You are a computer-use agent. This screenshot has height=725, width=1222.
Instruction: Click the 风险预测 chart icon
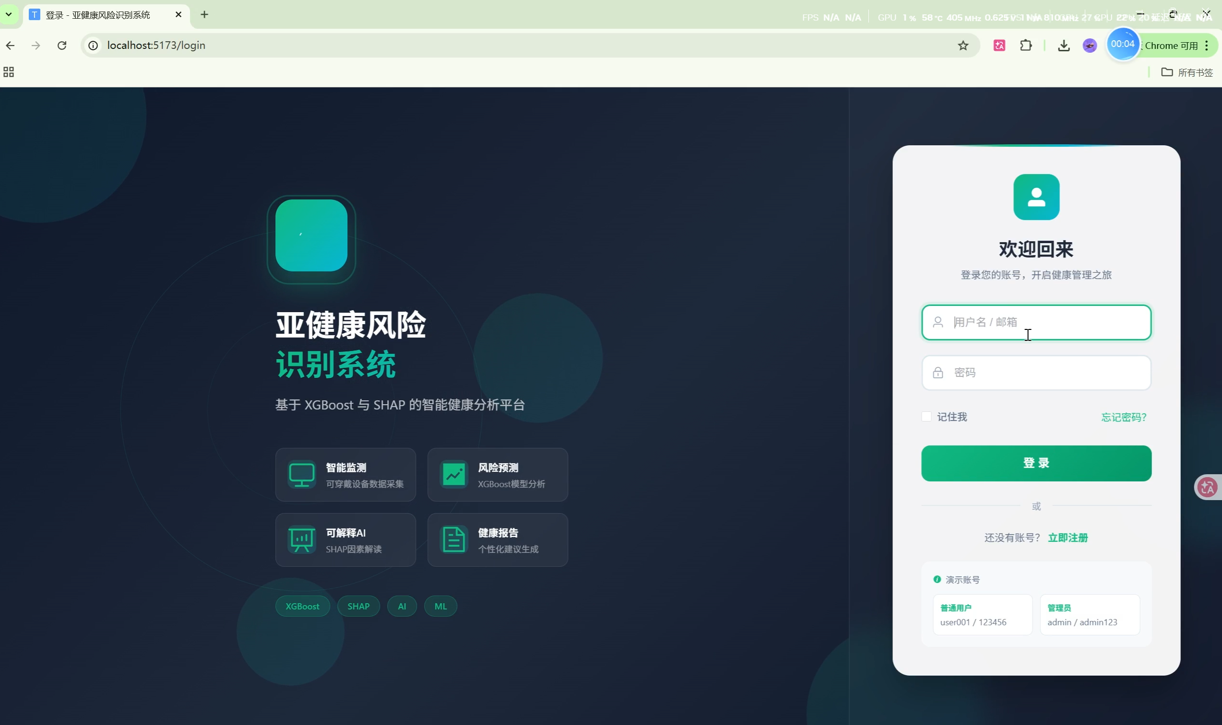453,474
